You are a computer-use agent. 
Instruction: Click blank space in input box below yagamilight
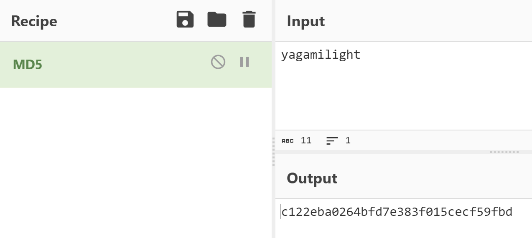pos(403,96)
